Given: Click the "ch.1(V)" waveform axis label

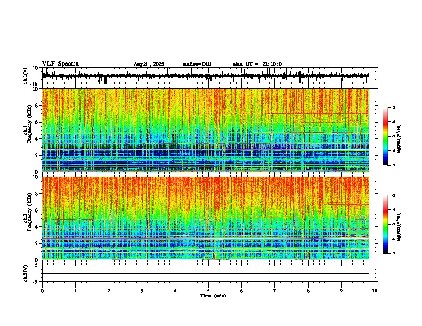Looking at the screenshot, I should [26, 76].
